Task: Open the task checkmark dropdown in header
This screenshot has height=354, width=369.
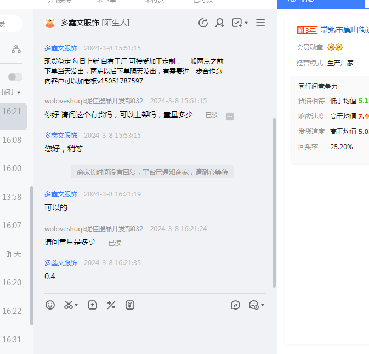Action: pyautogui.click(x=240, y=23)
